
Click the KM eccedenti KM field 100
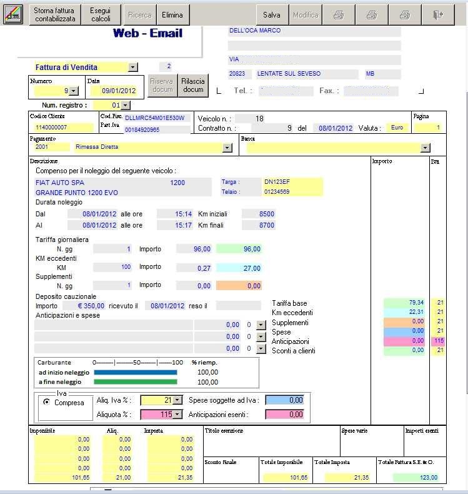coord(112,267)
